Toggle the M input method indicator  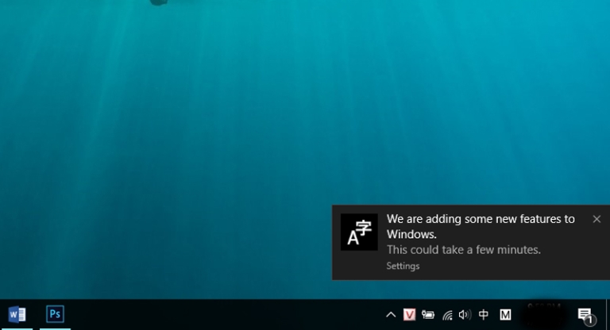(x=505, y=315)
